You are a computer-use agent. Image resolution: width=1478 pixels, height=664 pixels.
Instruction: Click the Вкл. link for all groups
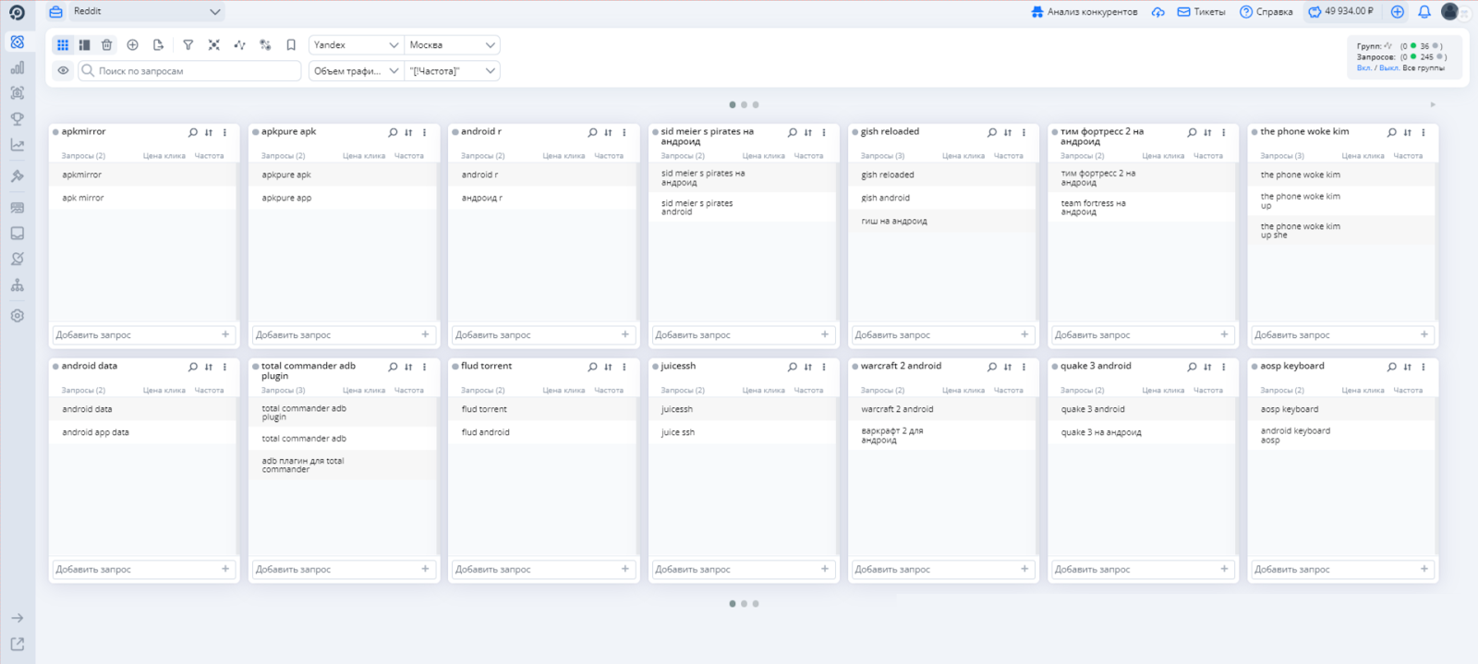click(x=1363, y=68)
